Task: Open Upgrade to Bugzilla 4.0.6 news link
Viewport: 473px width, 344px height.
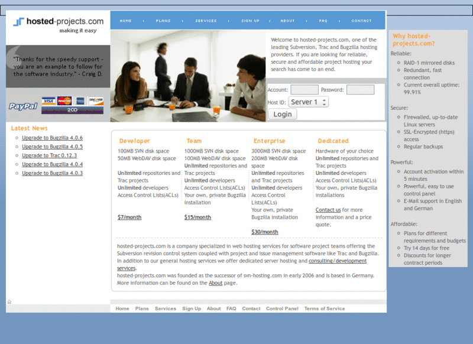Action: pyautogui.click(x=52, y=138)
